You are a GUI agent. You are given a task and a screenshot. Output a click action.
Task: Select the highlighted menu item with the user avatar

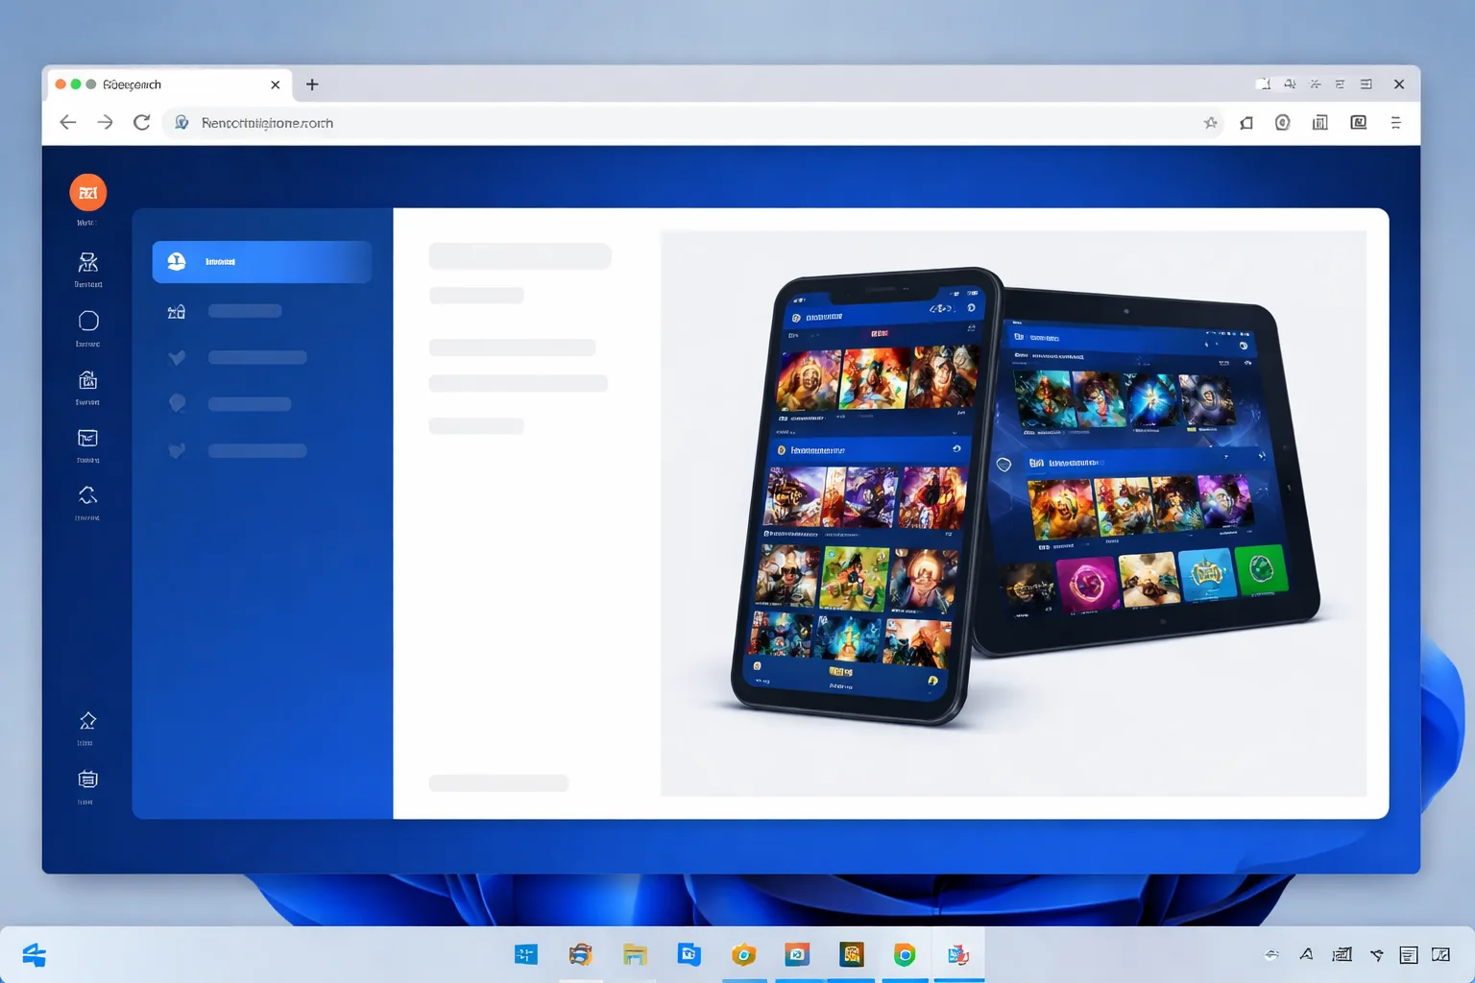tap(261, 261)
